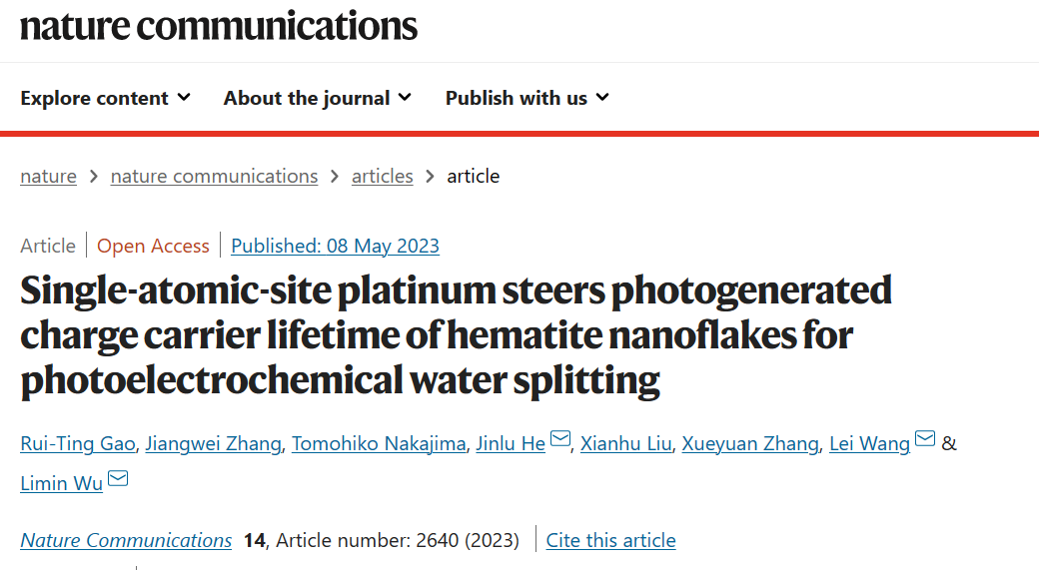This screenshot has height=570, width=1039.
Task: Click the Jinlu He author name
Action: click(x=511, y=443)
